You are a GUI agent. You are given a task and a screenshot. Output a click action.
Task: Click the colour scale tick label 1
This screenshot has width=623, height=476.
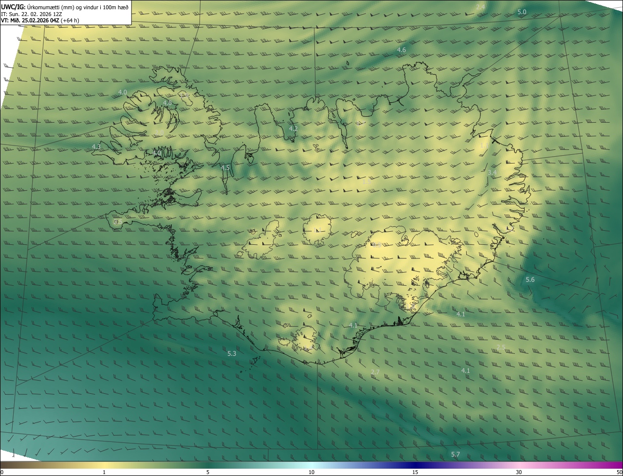click(104, 472)
